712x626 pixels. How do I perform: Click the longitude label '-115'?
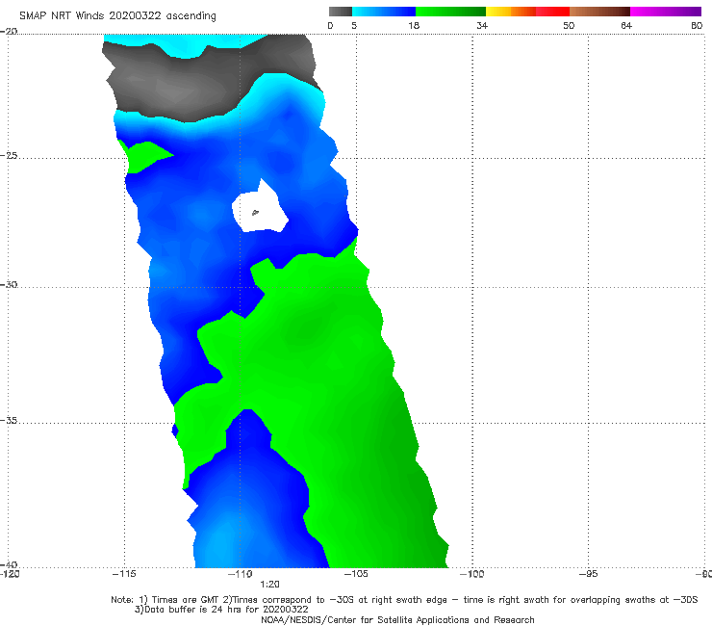click(x=124, y=574)
